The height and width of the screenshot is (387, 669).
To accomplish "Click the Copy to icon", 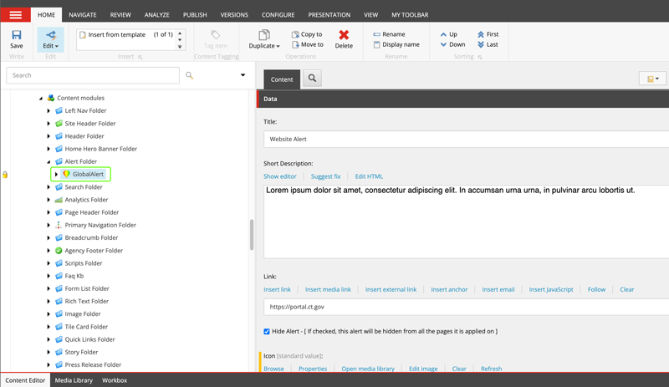I will [295, 34].
